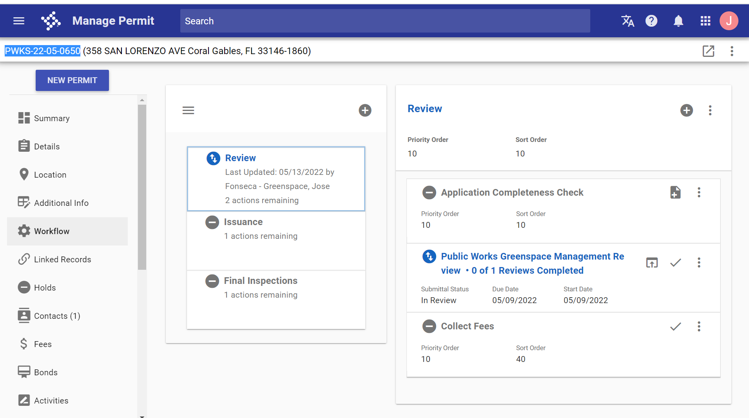
Task: Open the apps grid launcher
Action: 705,21
